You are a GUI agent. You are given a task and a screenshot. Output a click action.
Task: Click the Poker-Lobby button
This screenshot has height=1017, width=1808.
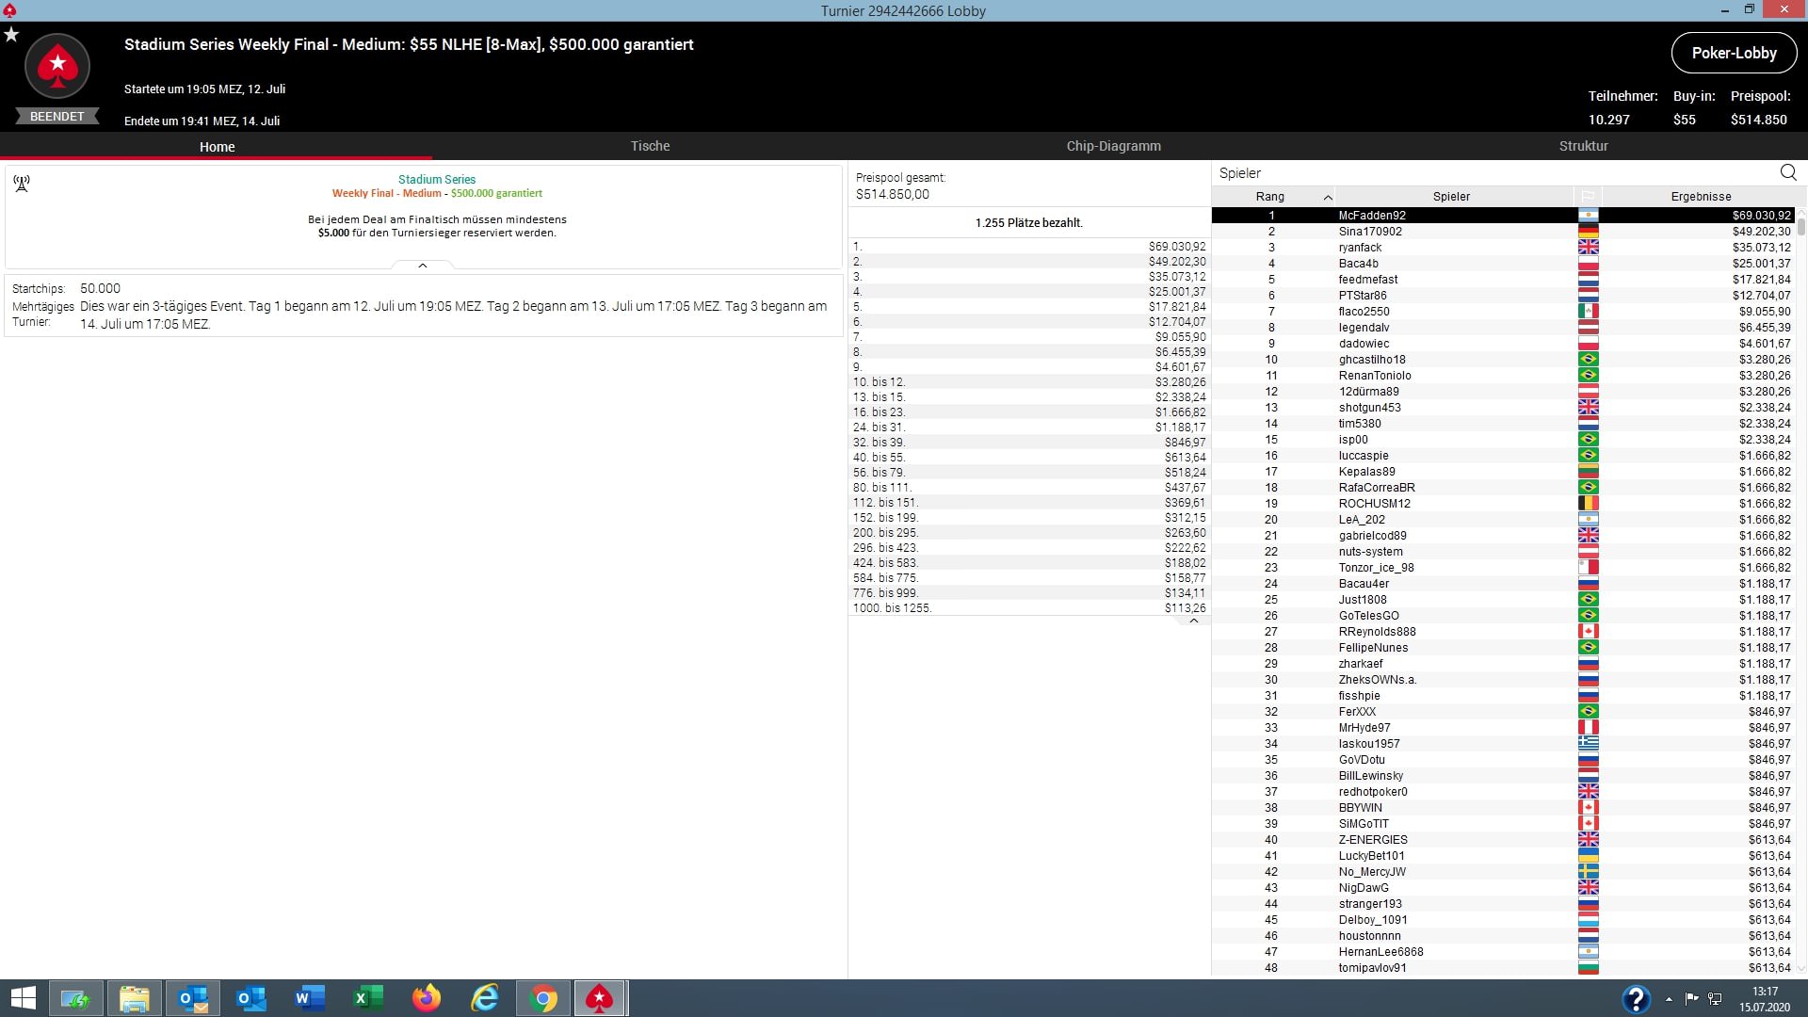pyautogui.click(x=1734, y=53)
